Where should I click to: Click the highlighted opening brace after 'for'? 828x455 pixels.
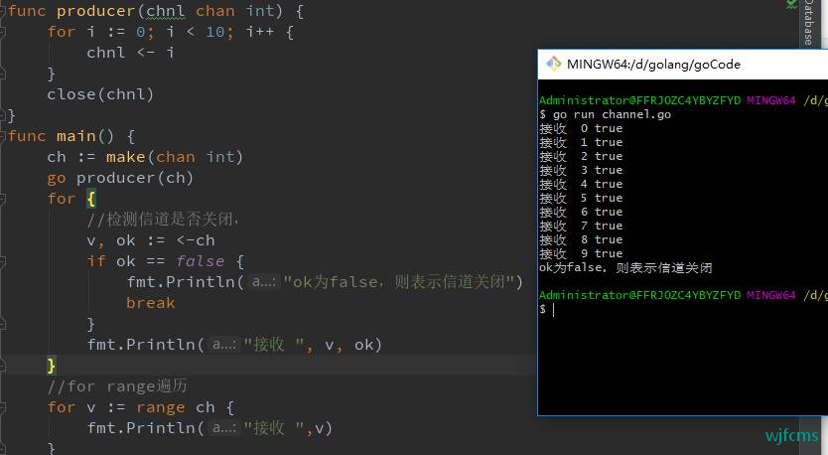pyautogui.click(x=91, y=199)
